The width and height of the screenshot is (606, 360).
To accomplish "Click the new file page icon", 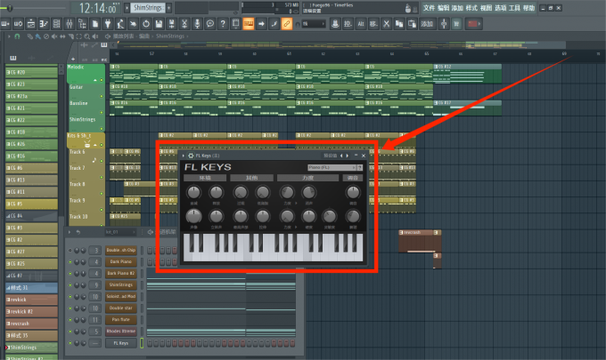I will click(x=95, y=24).
